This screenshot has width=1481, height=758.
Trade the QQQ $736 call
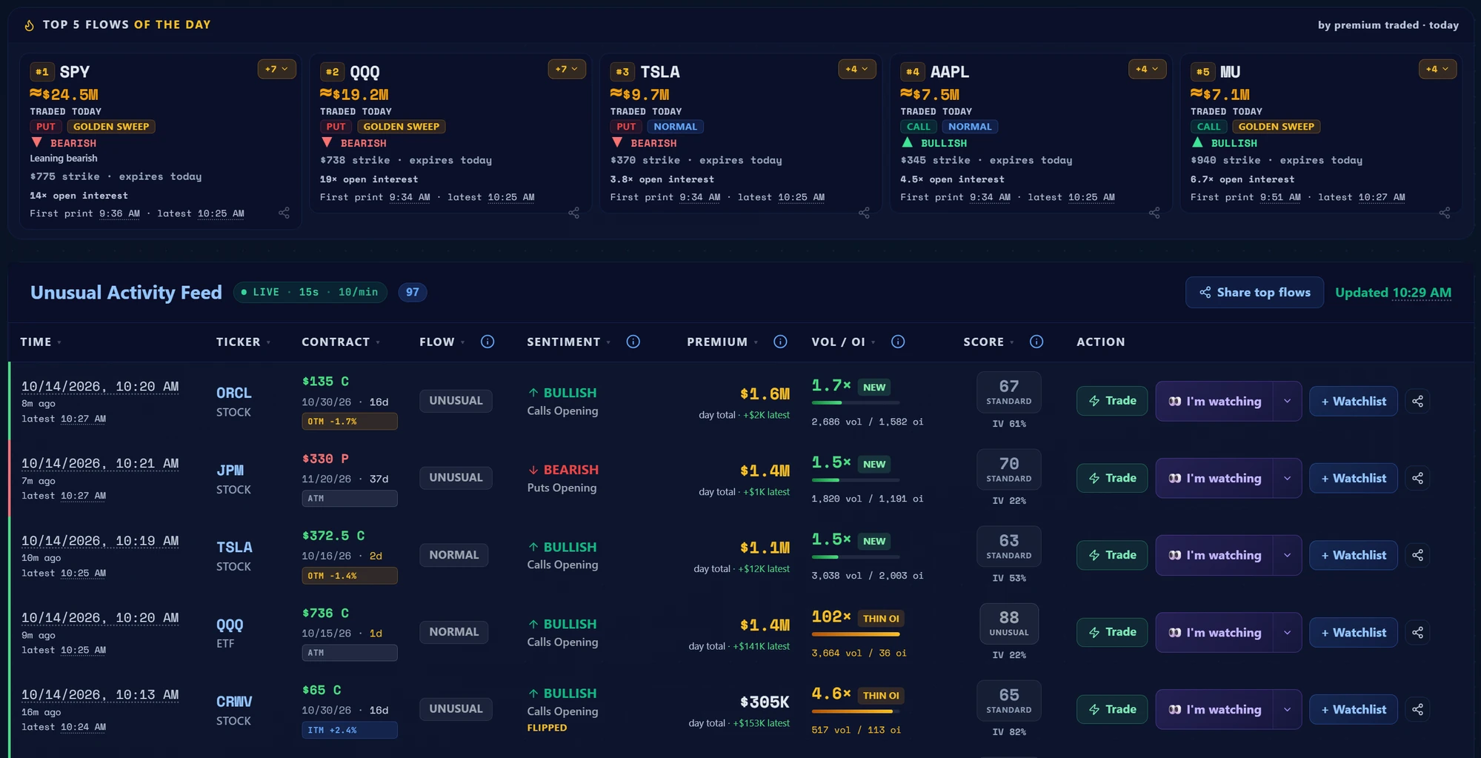click(1111, 632)
